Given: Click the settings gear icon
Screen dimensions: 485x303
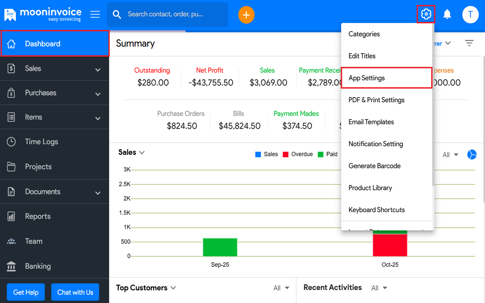Looking at the screenshot, I should click(426, 14).
